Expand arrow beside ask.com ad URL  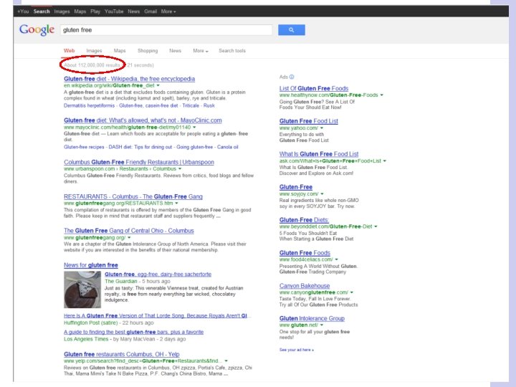point(385,161)
